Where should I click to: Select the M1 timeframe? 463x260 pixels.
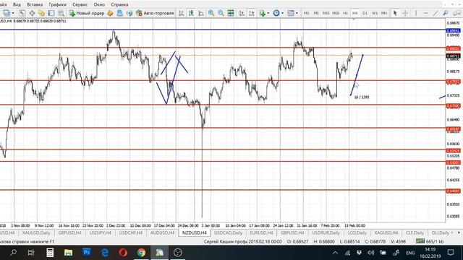306,13
